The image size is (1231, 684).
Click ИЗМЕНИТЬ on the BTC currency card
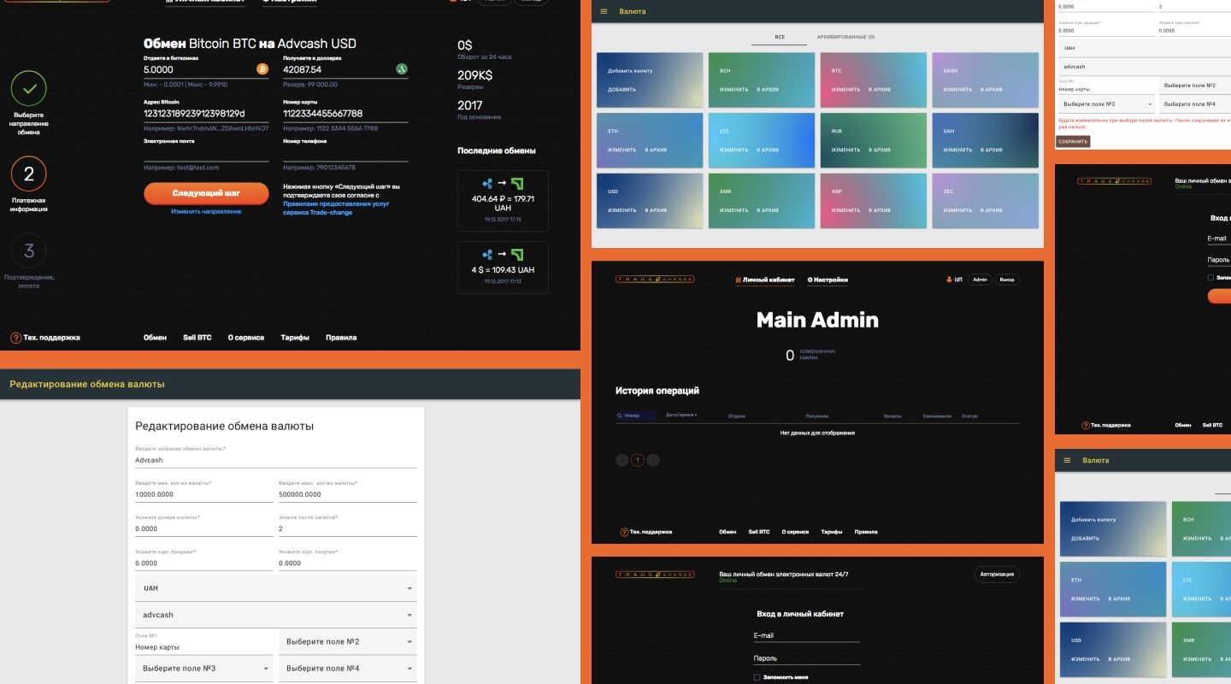tap(845, 90)
